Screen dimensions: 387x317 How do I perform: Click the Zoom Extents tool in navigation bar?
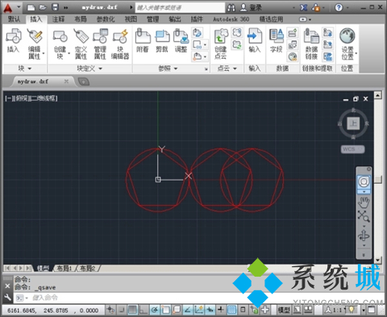pyautogui.click(x=364, y=216)
